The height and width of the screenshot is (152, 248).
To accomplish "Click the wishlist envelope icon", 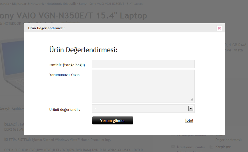I will (173, 147).
